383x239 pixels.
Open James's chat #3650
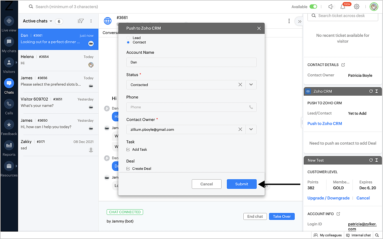pos(58,124)
